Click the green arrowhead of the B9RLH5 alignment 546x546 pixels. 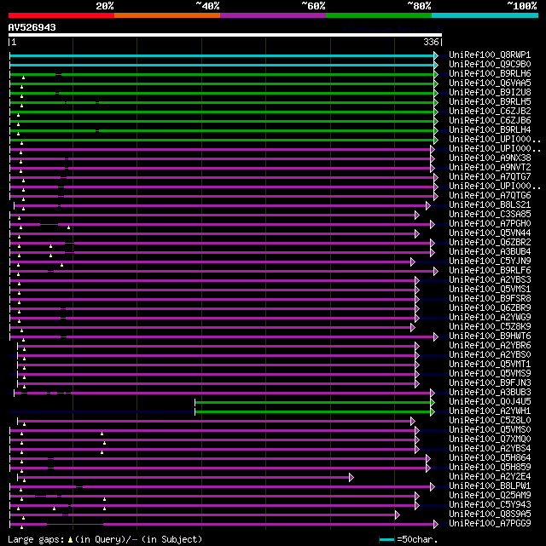pos(436,103)
